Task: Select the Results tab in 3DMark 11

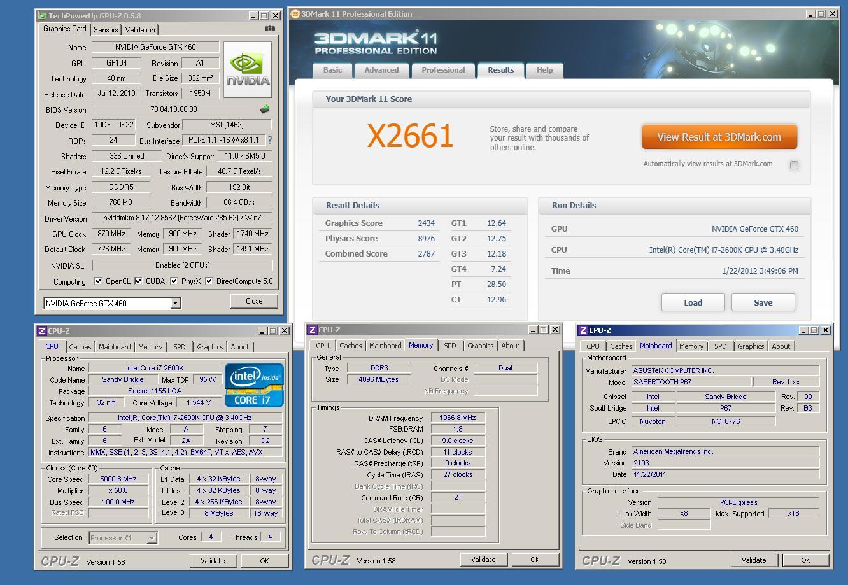Action: pyautogui.click(x=501, y=70)
